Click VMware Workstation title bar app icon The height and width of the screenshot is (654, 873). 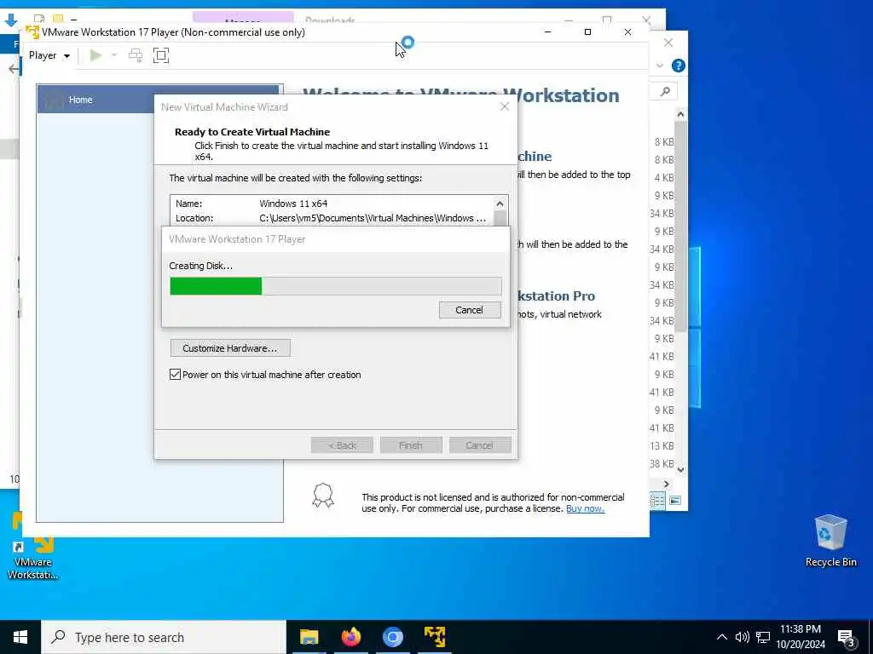click(32, 32)
